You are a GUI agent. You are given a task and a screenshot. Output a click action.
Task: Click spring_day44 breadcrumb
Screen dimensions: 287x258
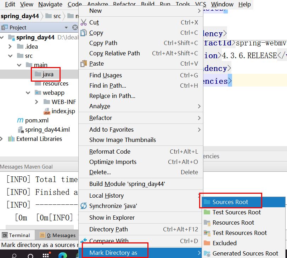click(x=20, y=16)
